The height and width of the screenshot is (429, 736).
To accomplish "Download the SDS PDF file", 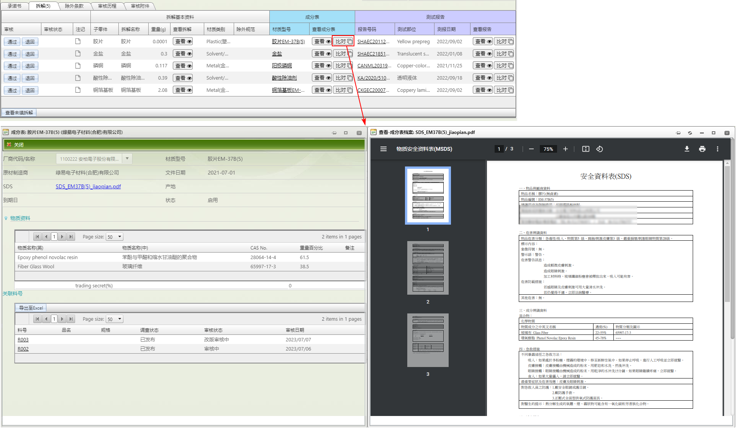I will coord(687,149).
